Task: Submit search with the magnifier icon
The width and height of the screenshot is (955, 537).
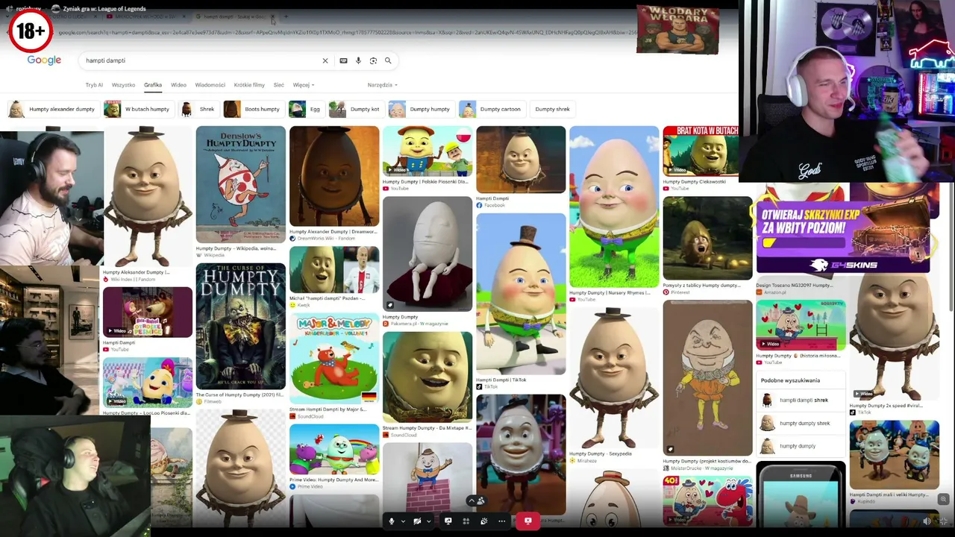Action: pos(388,60)
